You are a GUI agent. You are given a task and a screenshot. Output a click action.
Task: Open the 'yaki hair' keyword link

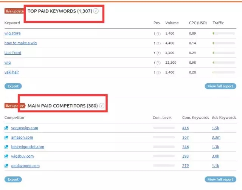tap(12, 72)
